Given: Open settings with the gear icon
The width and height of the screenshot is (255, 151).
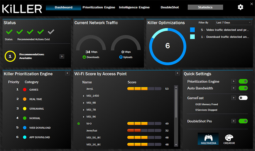Looking at the screenshot, I should 240,7.
